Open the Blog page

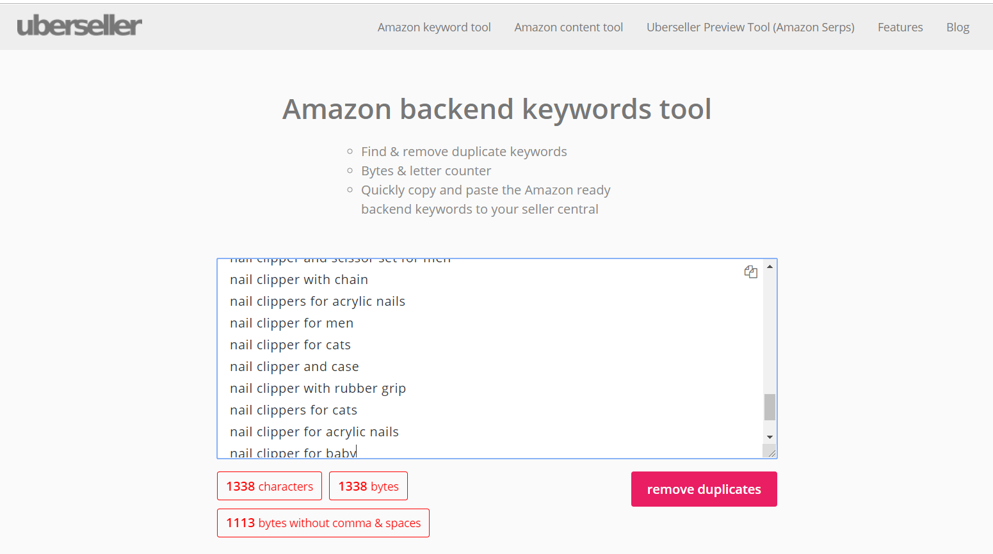tap(958, 27)
